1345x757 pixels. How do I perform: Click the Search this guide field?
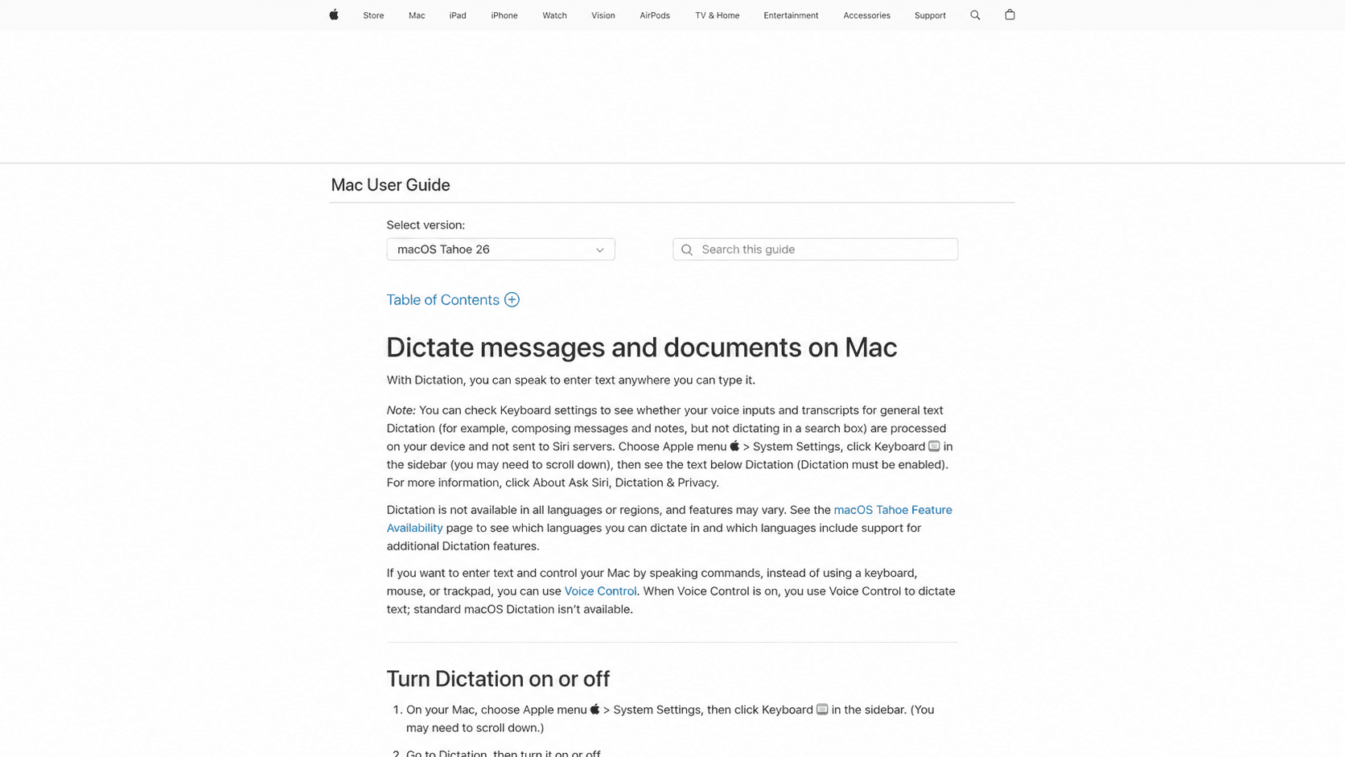[x=815, y=249]
